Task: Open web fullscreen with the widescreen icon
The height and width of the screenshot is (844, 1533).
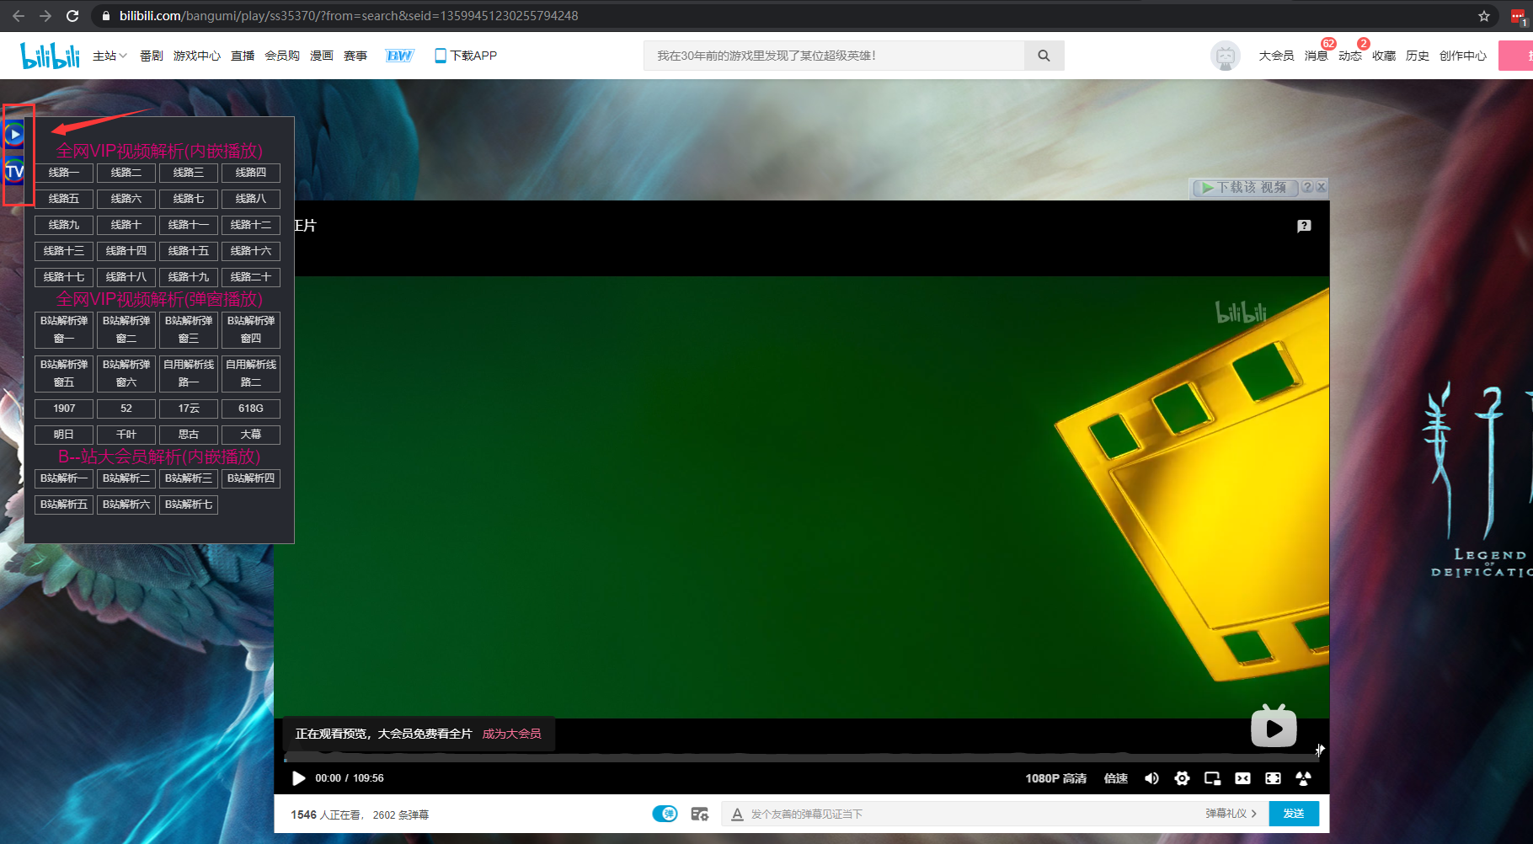Action: [x=1242, y=778]
